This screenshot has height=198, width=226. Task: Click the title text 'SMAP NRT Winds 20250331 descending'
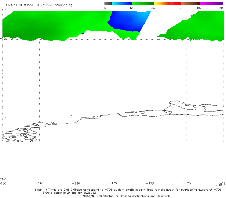[39, 5]
